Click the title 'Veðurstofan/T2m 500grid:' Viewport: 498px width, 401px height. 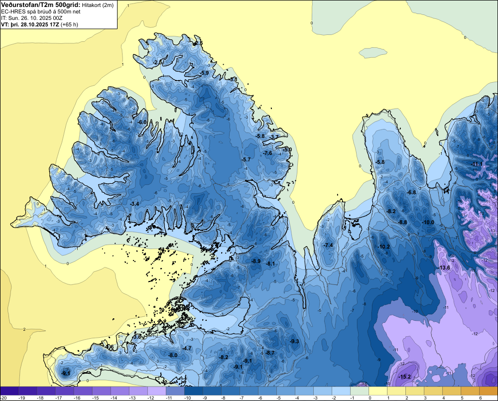point(41,5)
